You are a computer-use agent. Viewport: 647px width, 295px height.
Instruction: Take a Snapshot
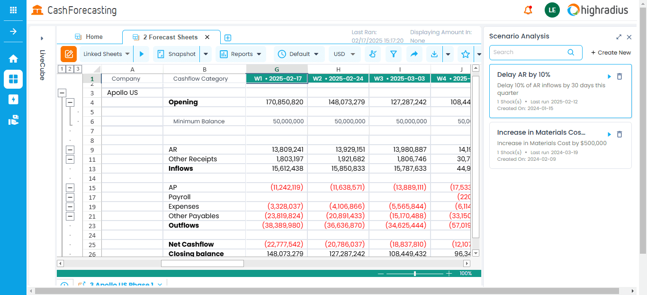click(176, 54)
